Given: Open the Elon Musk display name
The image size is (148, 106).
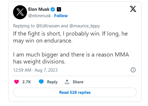Looking at the screenshot, I should [x=39, y=9].
